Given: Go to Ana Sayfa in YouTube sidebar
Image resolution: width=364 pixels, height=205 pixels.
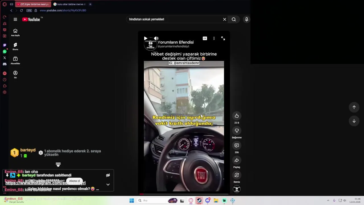Looking at the screenshot, I should (x=15, y=32).
